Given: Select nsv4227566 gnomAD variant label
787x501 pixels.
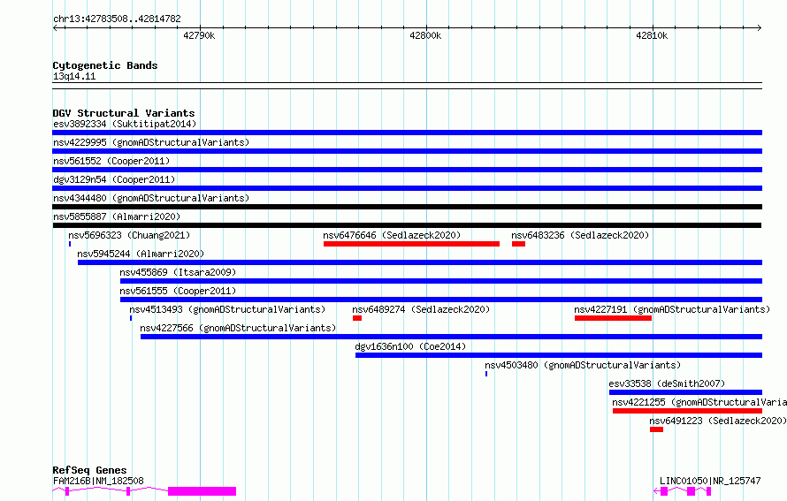Looking at the screenshot, I should pyautogui.click(x=238, y=328).
